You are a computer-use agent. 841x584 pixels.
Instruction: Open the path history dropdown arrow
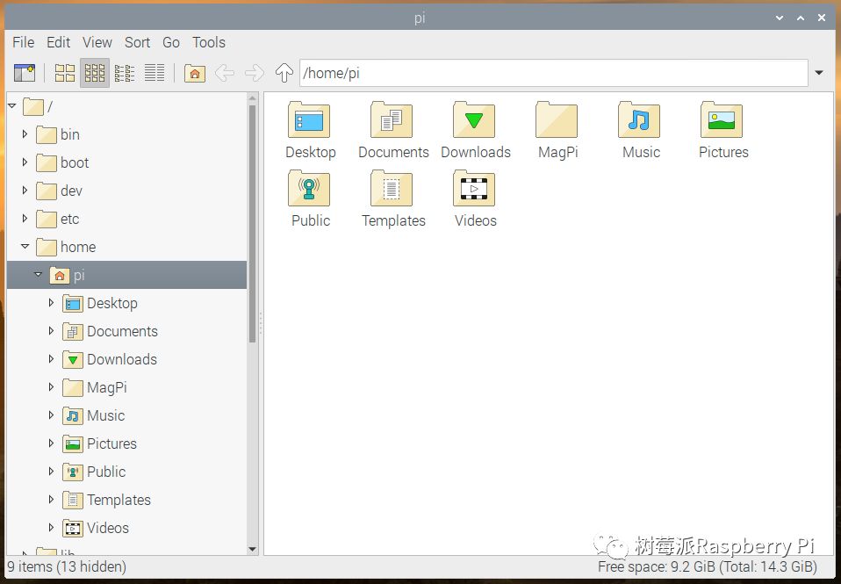819,73
